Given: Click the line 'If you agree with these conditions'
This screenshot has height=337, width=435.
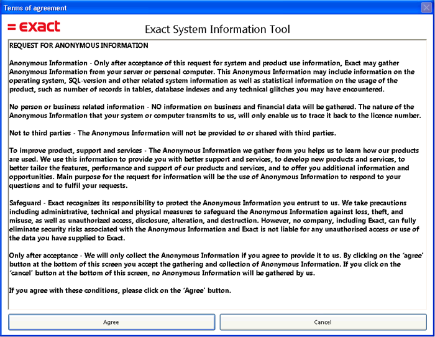Looking at the screenshot, I should 120,290.
